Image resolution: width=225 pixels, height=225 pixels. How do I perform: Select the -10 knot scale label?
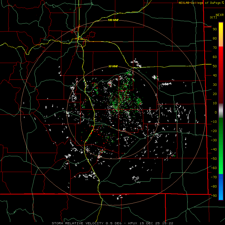point(214,122)
